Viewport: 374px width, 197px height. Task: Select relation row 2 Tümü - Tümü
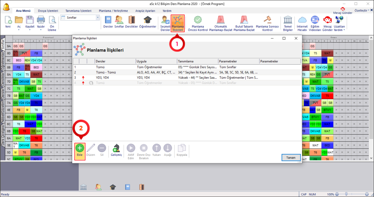pos(187,73)
